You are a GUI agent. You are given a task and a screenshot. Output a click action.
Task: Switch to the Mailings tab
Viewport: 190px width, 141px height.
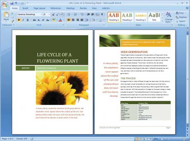click(70, 8)
